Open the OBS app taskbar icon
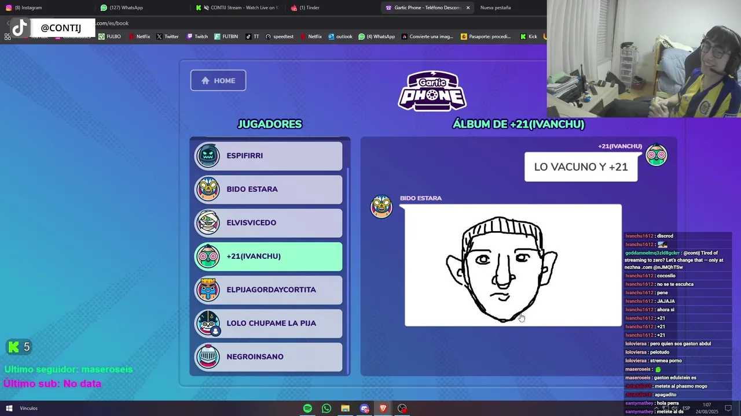The image size is (741, 416). pyautogui.click(x=402, y=408)
